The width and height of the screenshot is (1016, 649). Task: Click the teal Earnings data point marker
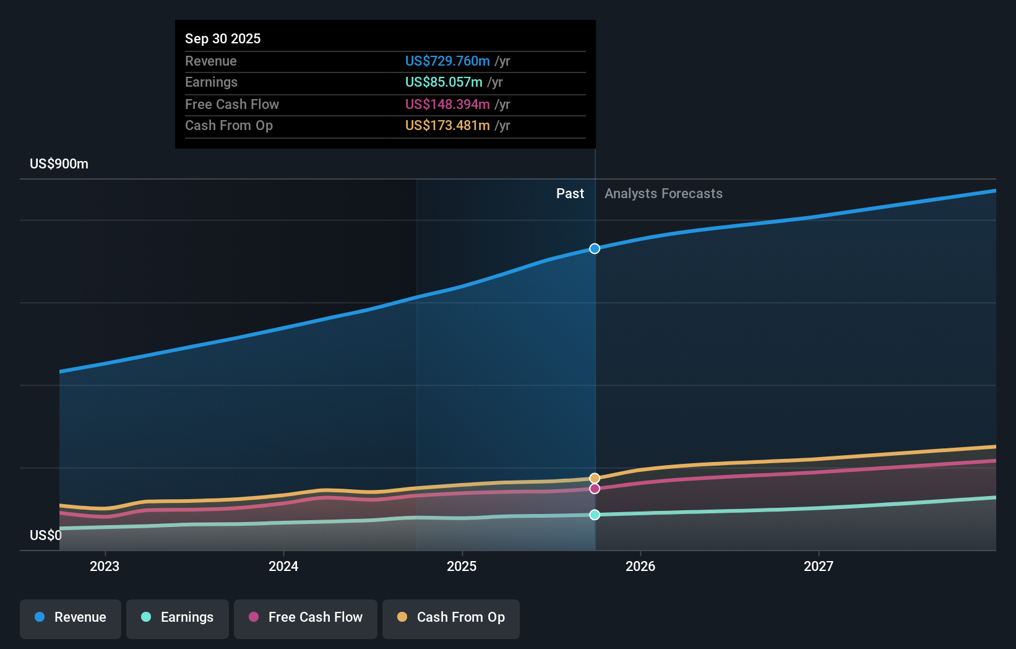point(595,515)
